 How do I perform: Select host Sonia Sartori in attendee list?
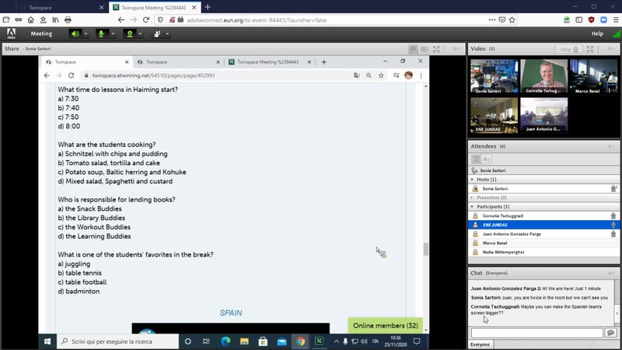(543, 189)
